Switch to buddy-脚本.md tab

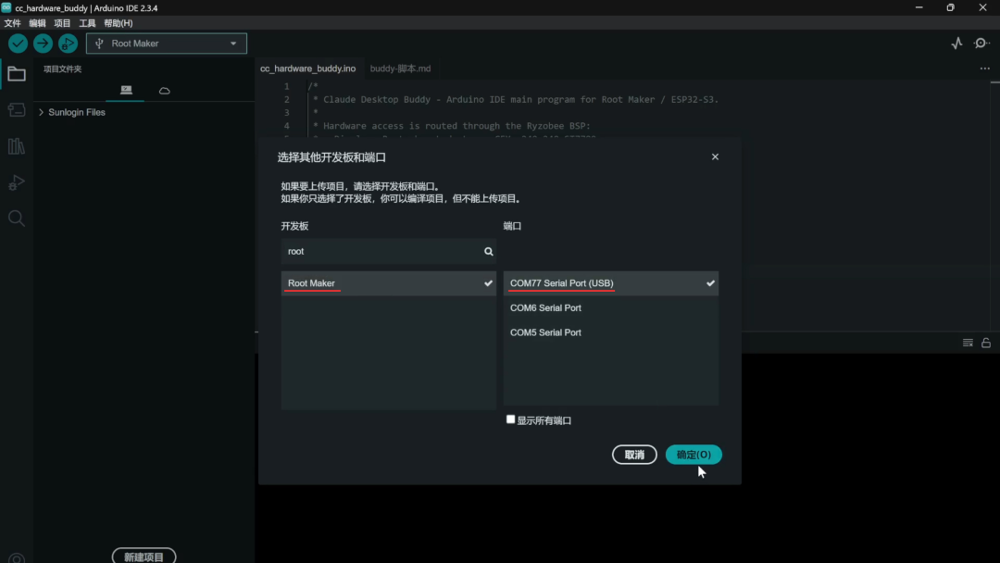[x=400, y=69]
